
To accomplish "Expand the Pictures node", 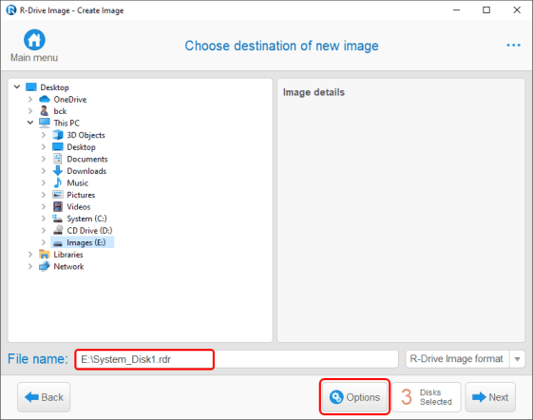I will [x=44, y=195].
